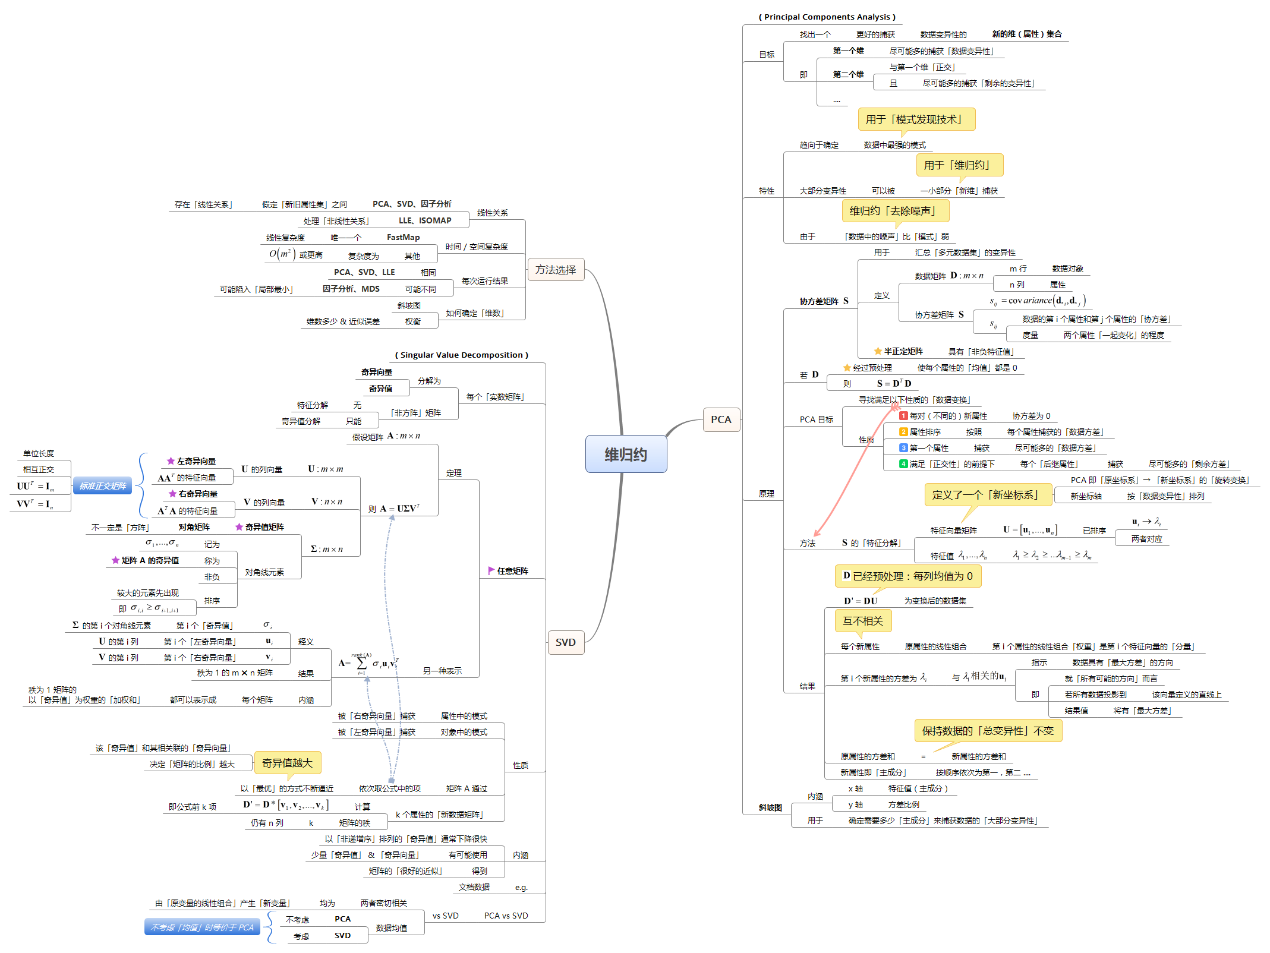Viewport: 1270px width, 953px height.
Task: Select the yellow 奇异值越大 callout
Action: click(287, 763)
